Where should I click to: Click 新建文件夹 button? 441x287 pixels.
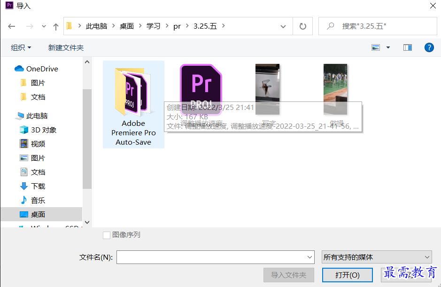click(66, 47)
